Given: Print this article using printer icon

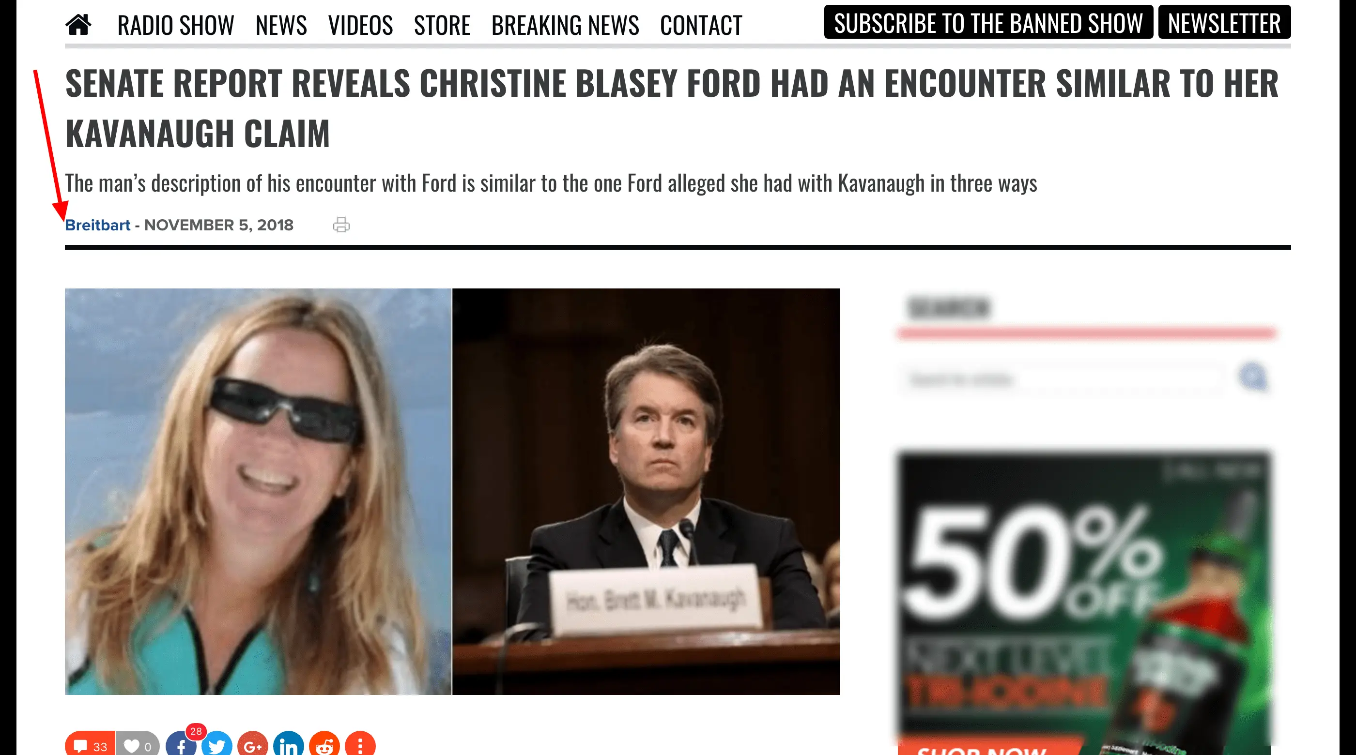Looking at the screenshot, I should [341, 225].
